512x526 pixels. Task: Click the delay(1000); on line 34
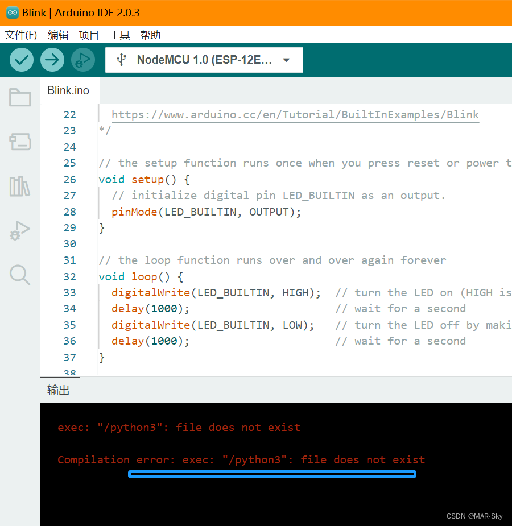[150, 309]
